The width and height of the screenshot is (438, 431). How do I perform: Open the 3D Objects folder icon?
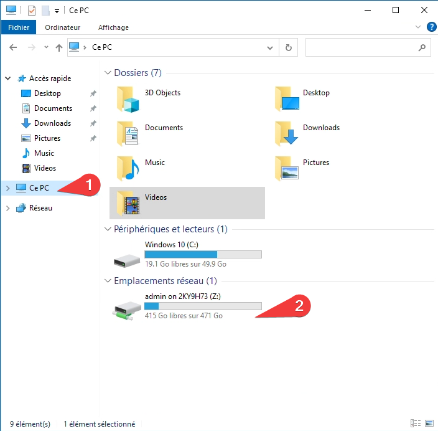click(128, 99)
